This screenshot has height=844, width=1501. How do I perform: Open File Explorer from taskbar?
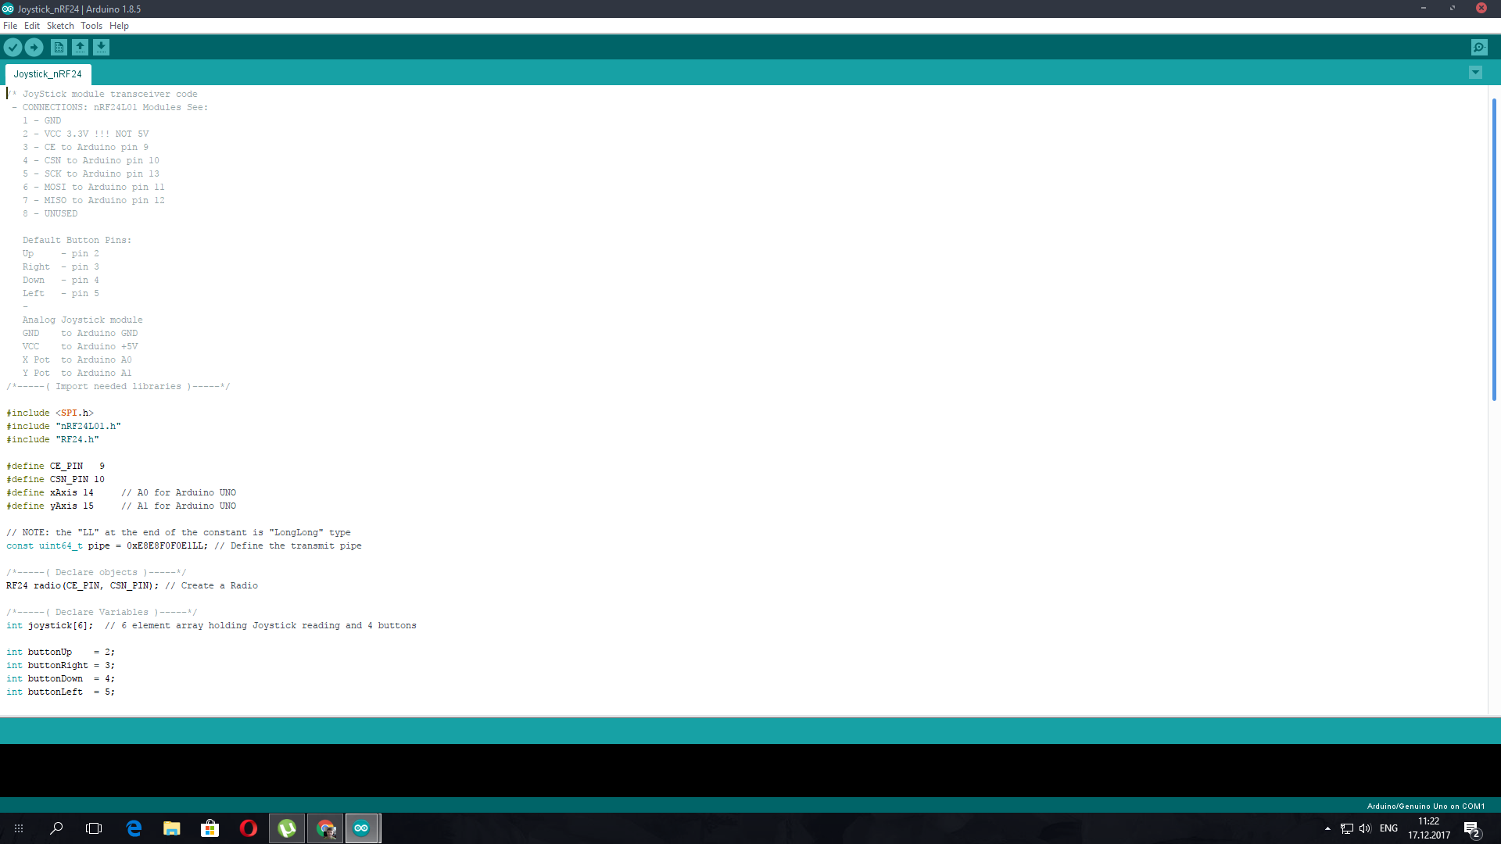172,828
